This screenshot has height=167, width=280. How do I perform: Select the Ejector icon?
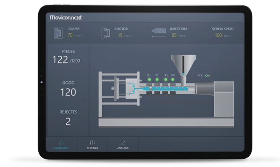click(x=106, y=33)
